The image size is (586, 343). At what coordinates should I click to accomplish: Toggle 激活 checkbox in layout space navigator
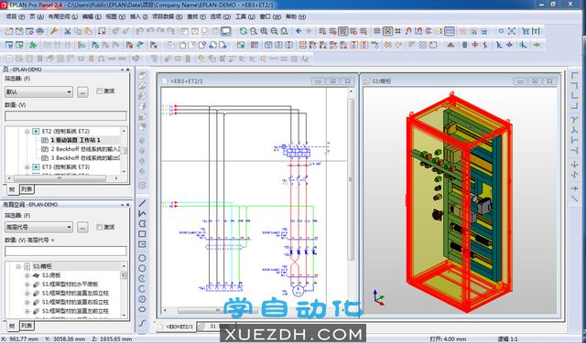coord(99,227)
